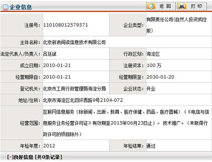Click the 成立日期 value 2010-01-21

[57, 65]
